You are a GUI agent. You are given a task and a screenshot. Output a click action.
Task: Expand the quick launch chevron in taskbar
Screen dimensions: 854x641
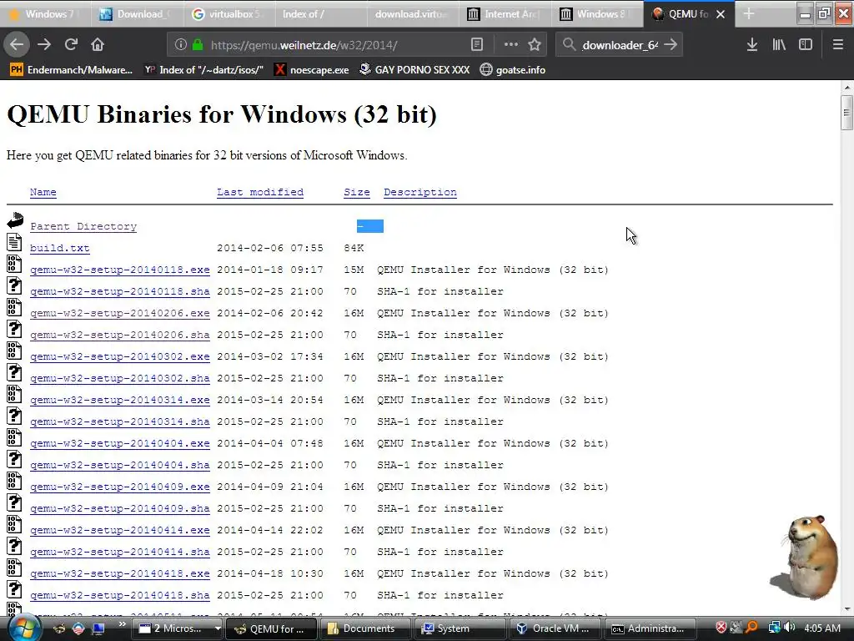coord(122,624)
